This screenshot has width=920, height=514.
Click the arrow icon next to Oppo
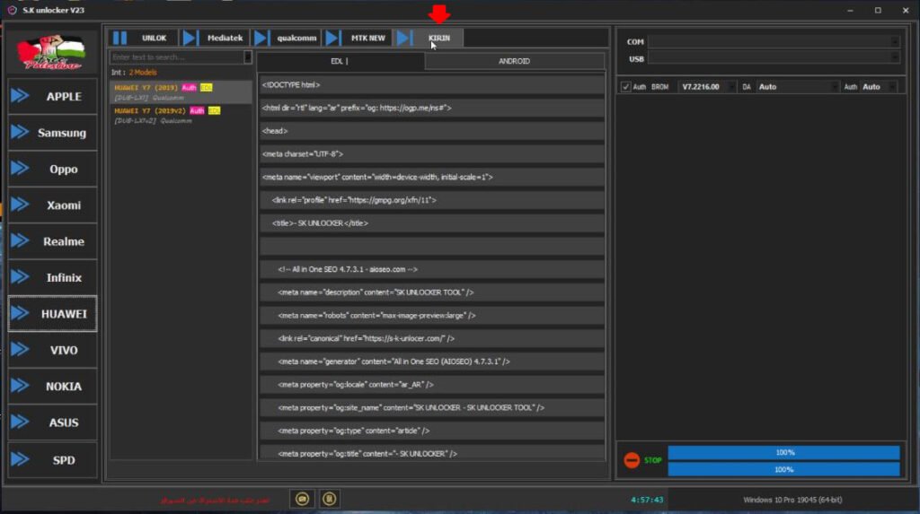click(x=20, y=169)
